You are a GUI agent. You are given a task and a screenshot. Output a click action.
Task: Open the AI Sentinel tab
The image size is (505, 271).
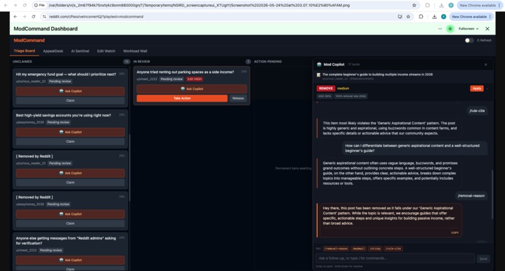(x=80, y=51)
